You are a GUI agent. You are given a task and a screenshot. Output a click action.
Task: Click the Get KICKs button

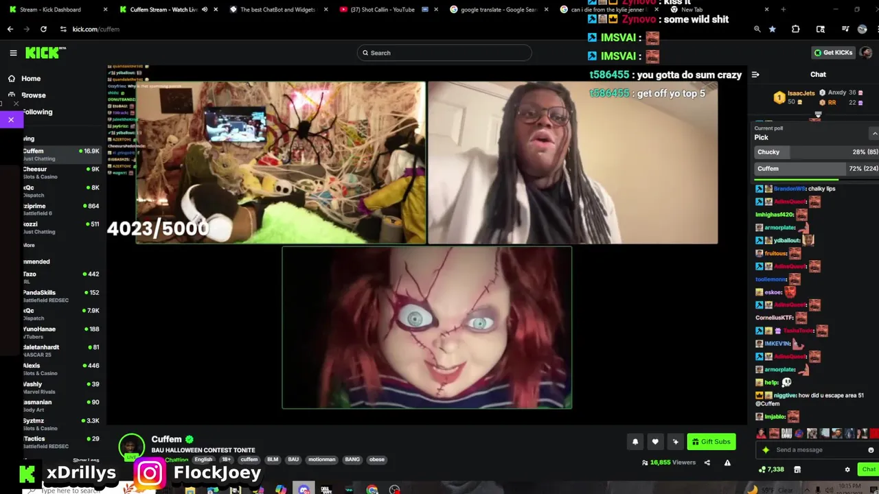833,53
